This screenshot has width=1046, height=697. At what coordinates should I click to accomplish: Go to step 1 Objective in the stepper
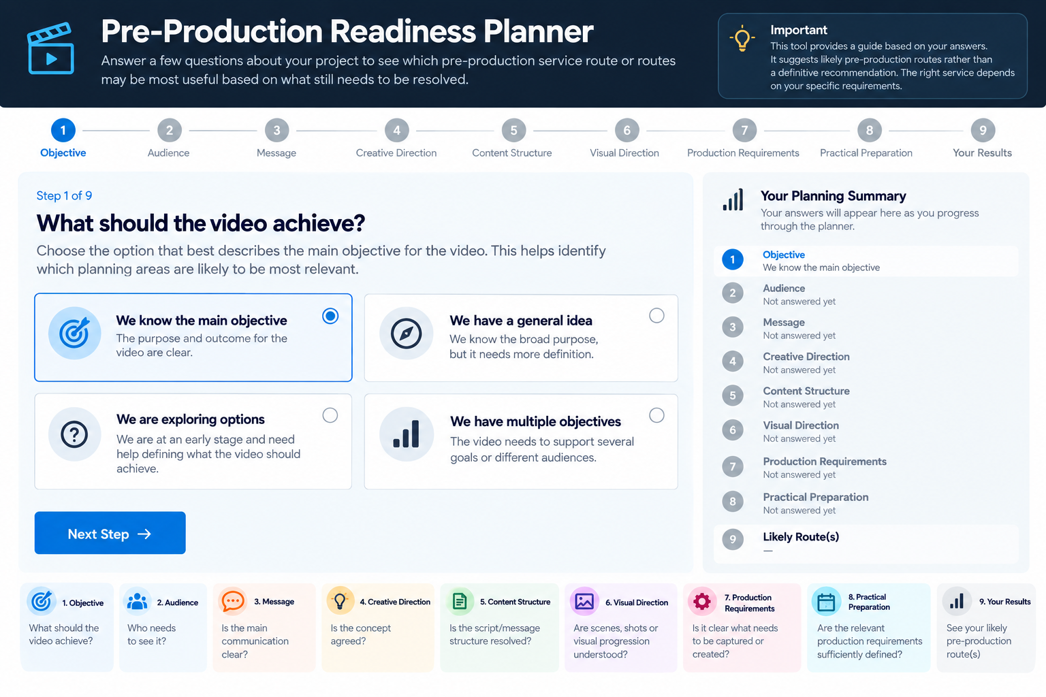63,138
